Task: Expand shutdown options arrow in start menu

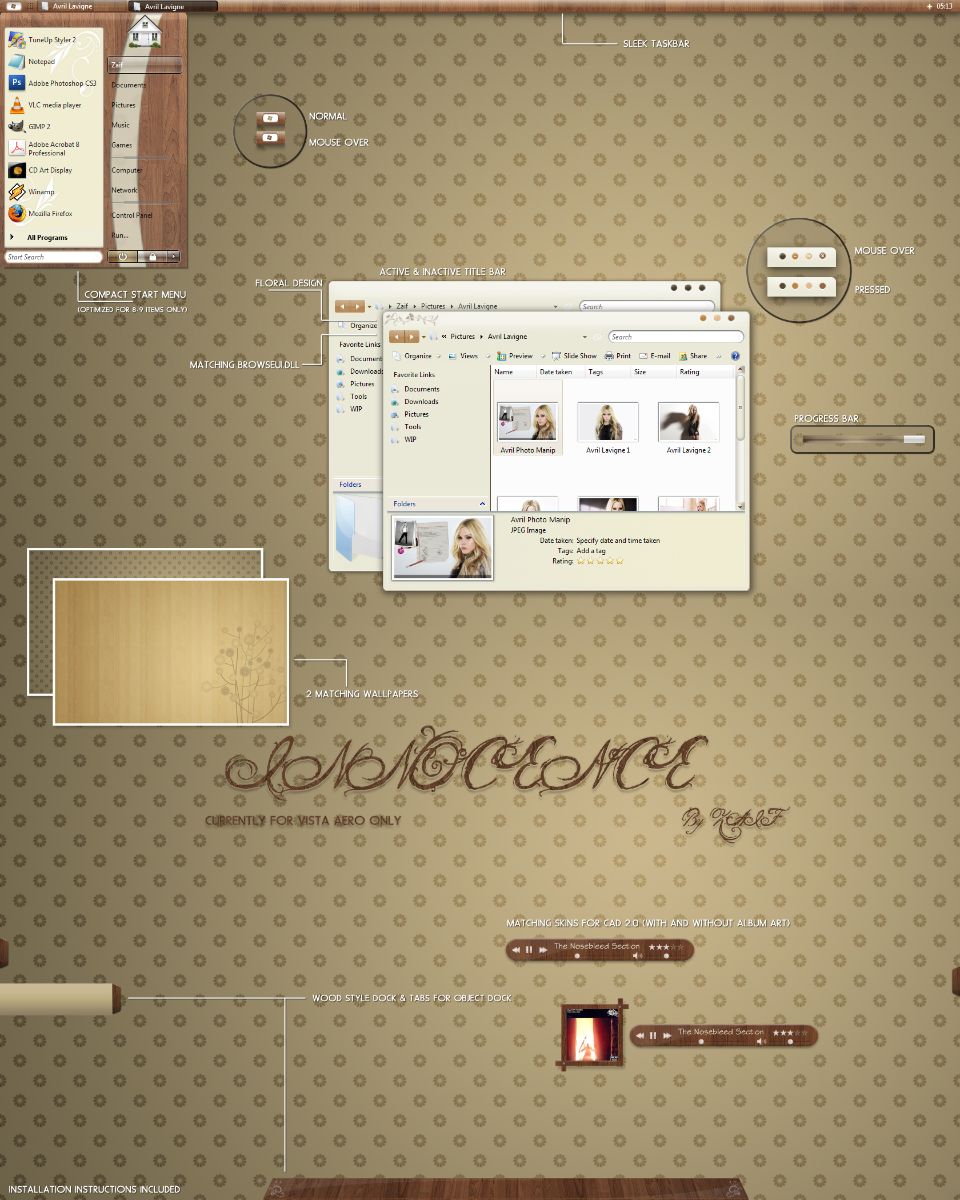Action: tap(174, 257)
